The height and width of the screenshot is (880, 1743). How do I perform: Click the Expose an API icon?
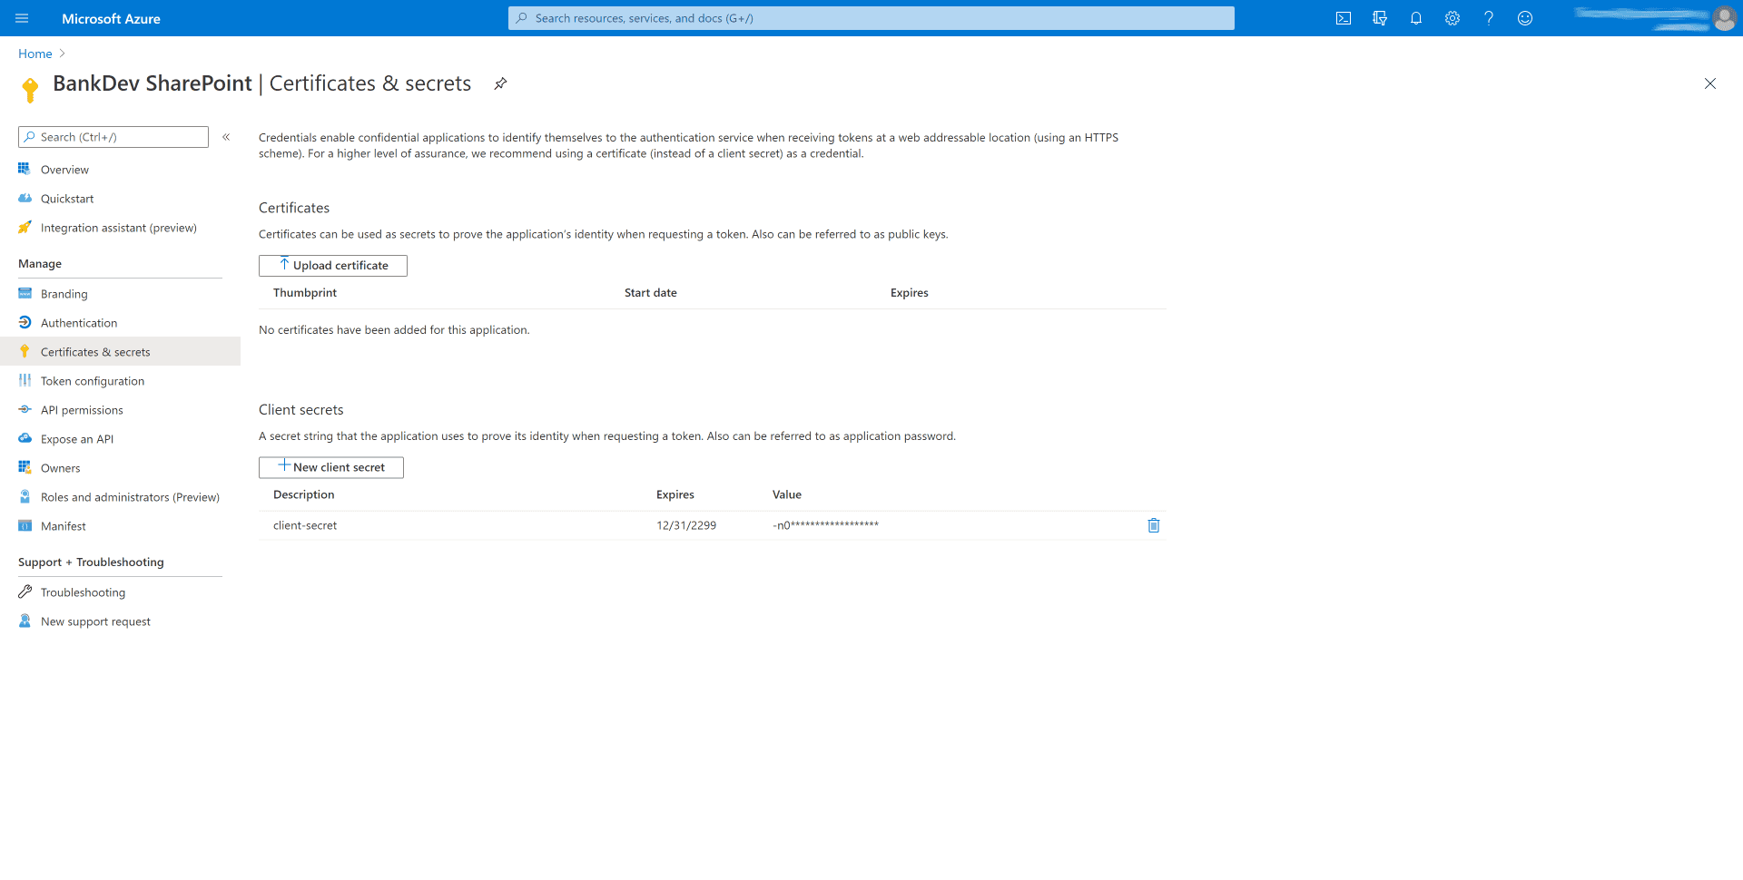25,438
